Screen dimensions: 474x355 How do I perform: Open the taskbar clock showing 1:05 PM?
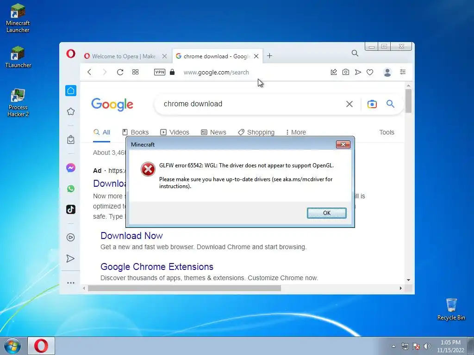click(x=450, y=346)
